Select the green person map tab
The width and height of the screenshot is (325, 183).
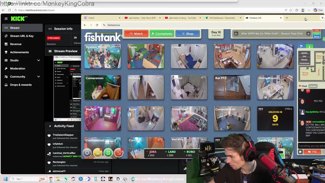pyautogui.click(x=310, y=47)
